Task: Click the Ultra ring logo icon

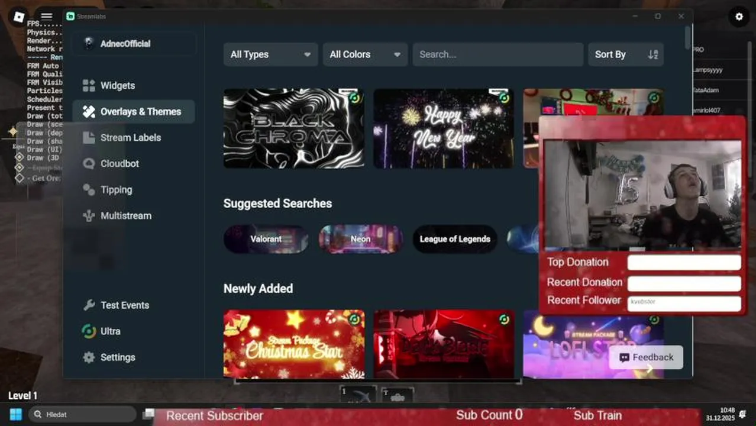Action: coord(89,331)
